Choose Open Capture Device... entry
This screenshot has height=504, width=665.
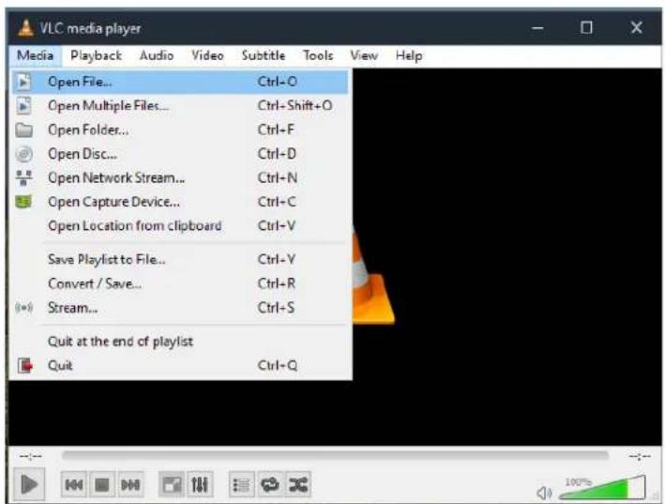tap(180, 202)
